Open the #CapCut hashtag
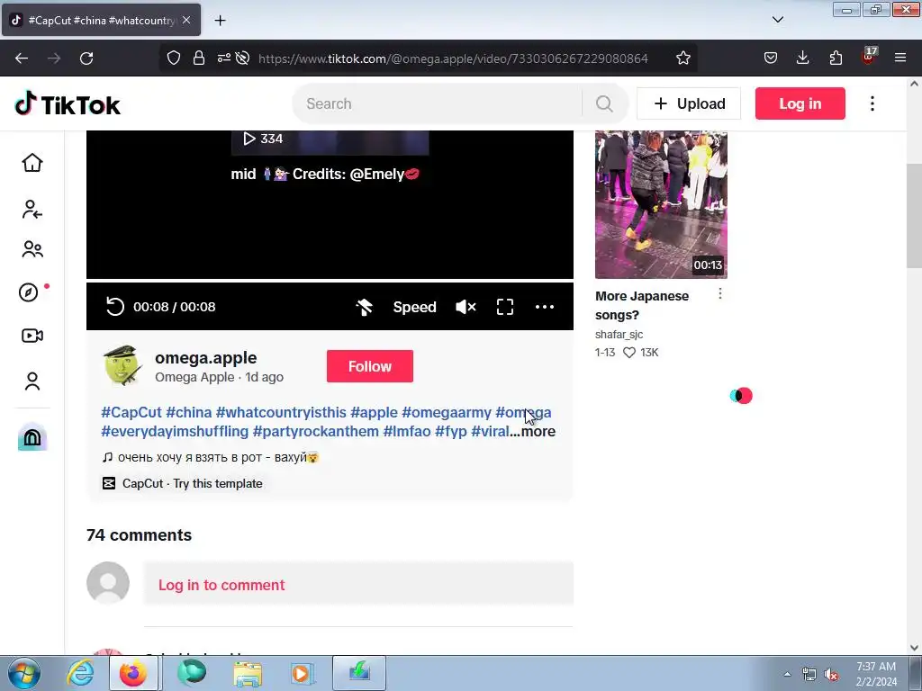This screenshot has height=691, width=922. tap(131, 412)
